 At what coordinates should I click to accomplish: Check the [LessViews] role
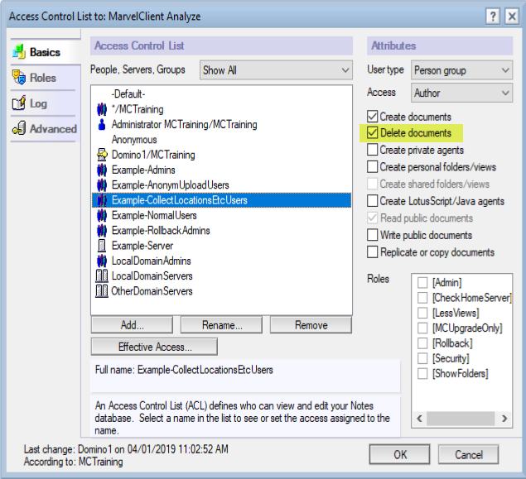422,313
